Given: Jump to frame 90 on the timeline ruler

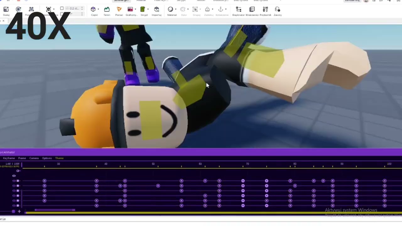Looking at the screenshot, I should pos(342,164).
